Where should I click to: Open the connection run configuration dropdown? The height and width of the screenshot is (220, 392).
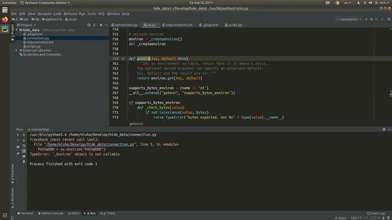pos(349,19)
